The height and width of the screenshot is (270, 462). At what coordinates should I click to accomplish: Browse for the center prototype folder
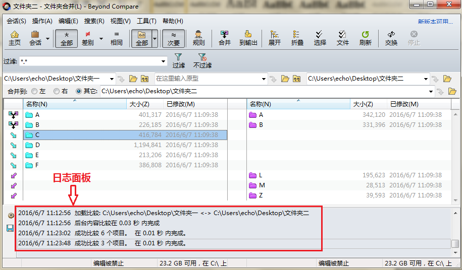click(x=285, y=79)
